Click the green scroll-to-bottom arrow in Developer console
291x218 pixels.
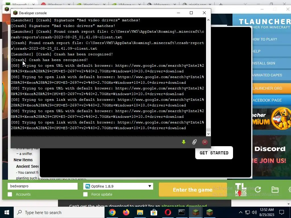(184, 142)
